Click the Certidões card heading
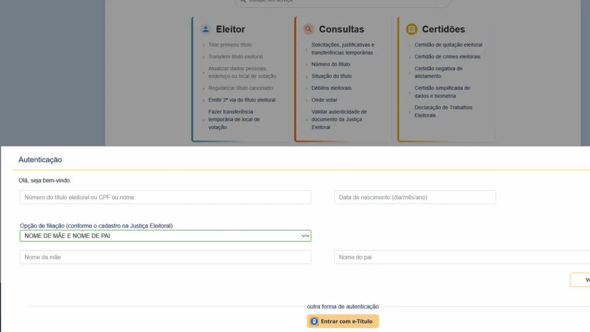This screenshot has width=590, height=332. click(443, 29)
